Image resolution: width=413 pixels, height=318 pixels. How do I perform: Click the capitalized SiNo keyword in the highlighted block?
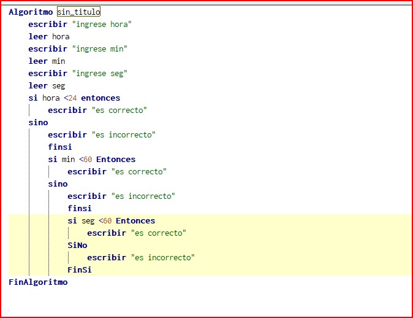77,245
